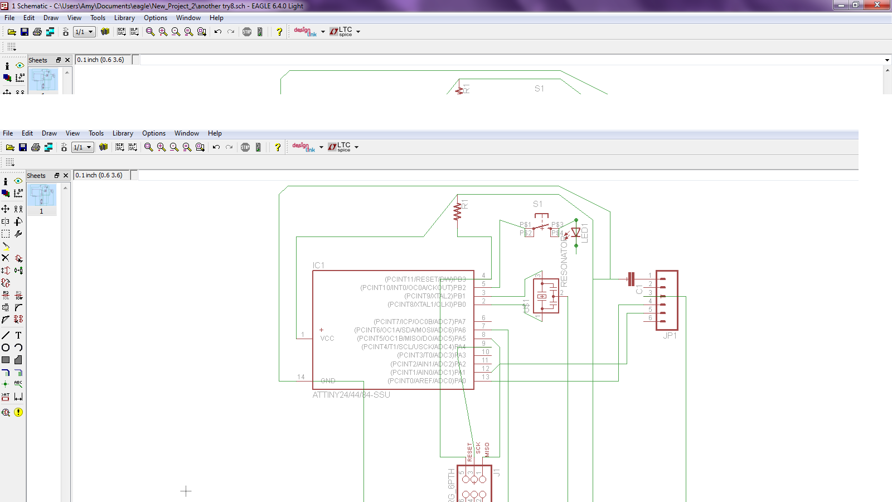This screenshot has height=502, width=892.
Task: Open the Options menu in the top window
Action: (156, 18)
